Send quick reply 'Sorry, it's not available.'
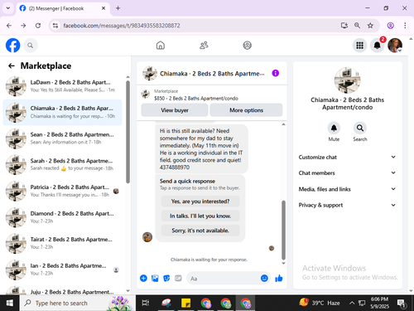Image resolution: width=414 pixels, height=311 pixels. (200, 231)
